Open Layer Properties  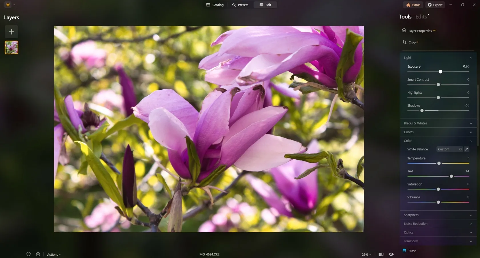[x=420, y=31]
